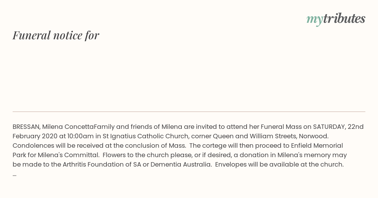
Task: Click the green 'my' part of logo
Action: coord(314,20)
